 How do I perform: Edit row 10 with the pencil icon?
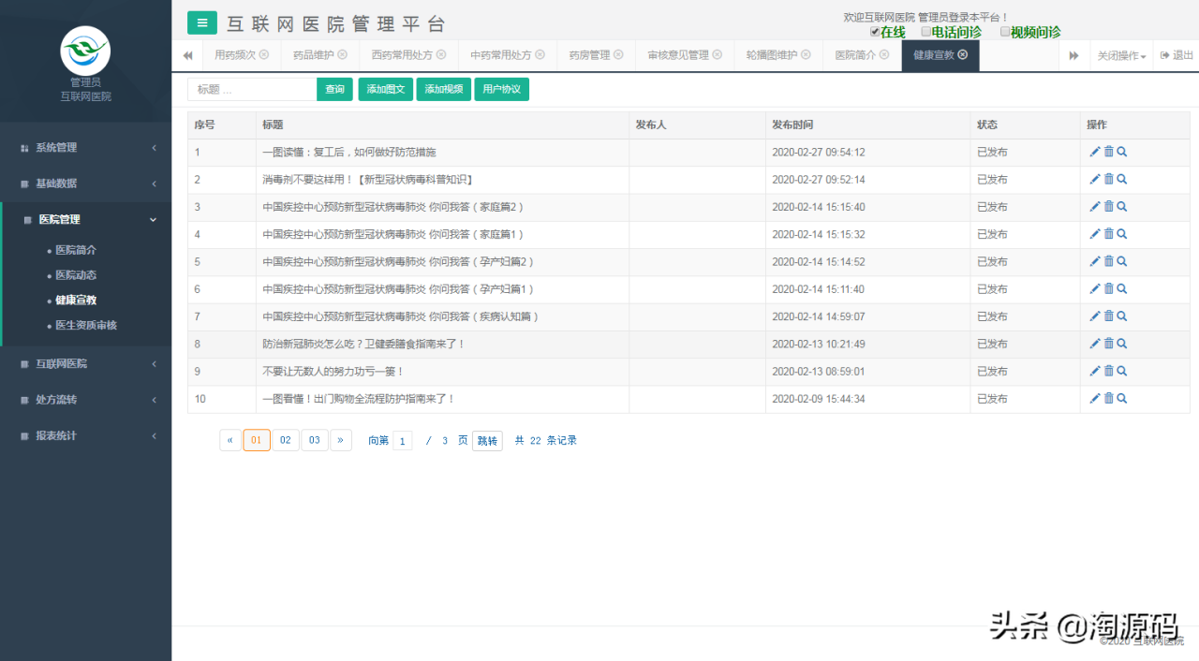1095,398
